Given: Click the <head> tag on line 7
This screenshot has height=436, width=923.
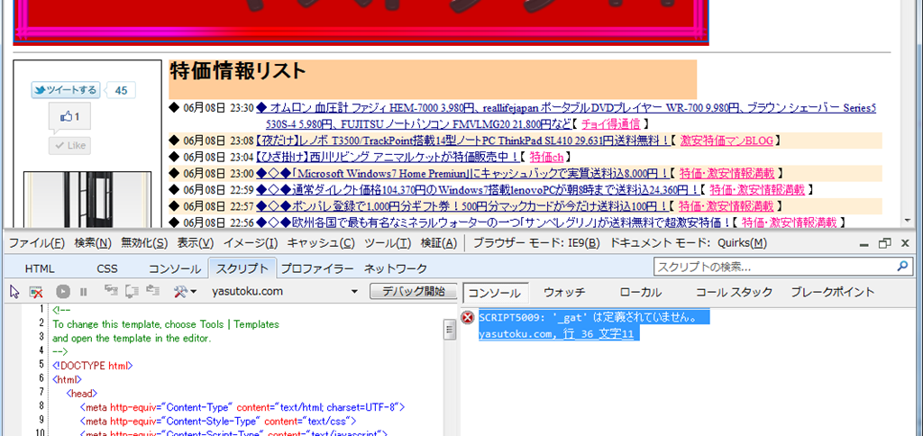Looking at the screenshot, I should 82,392.
